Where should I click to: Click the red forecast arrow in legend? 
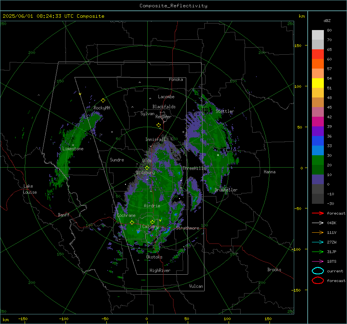tap(318, 213)
